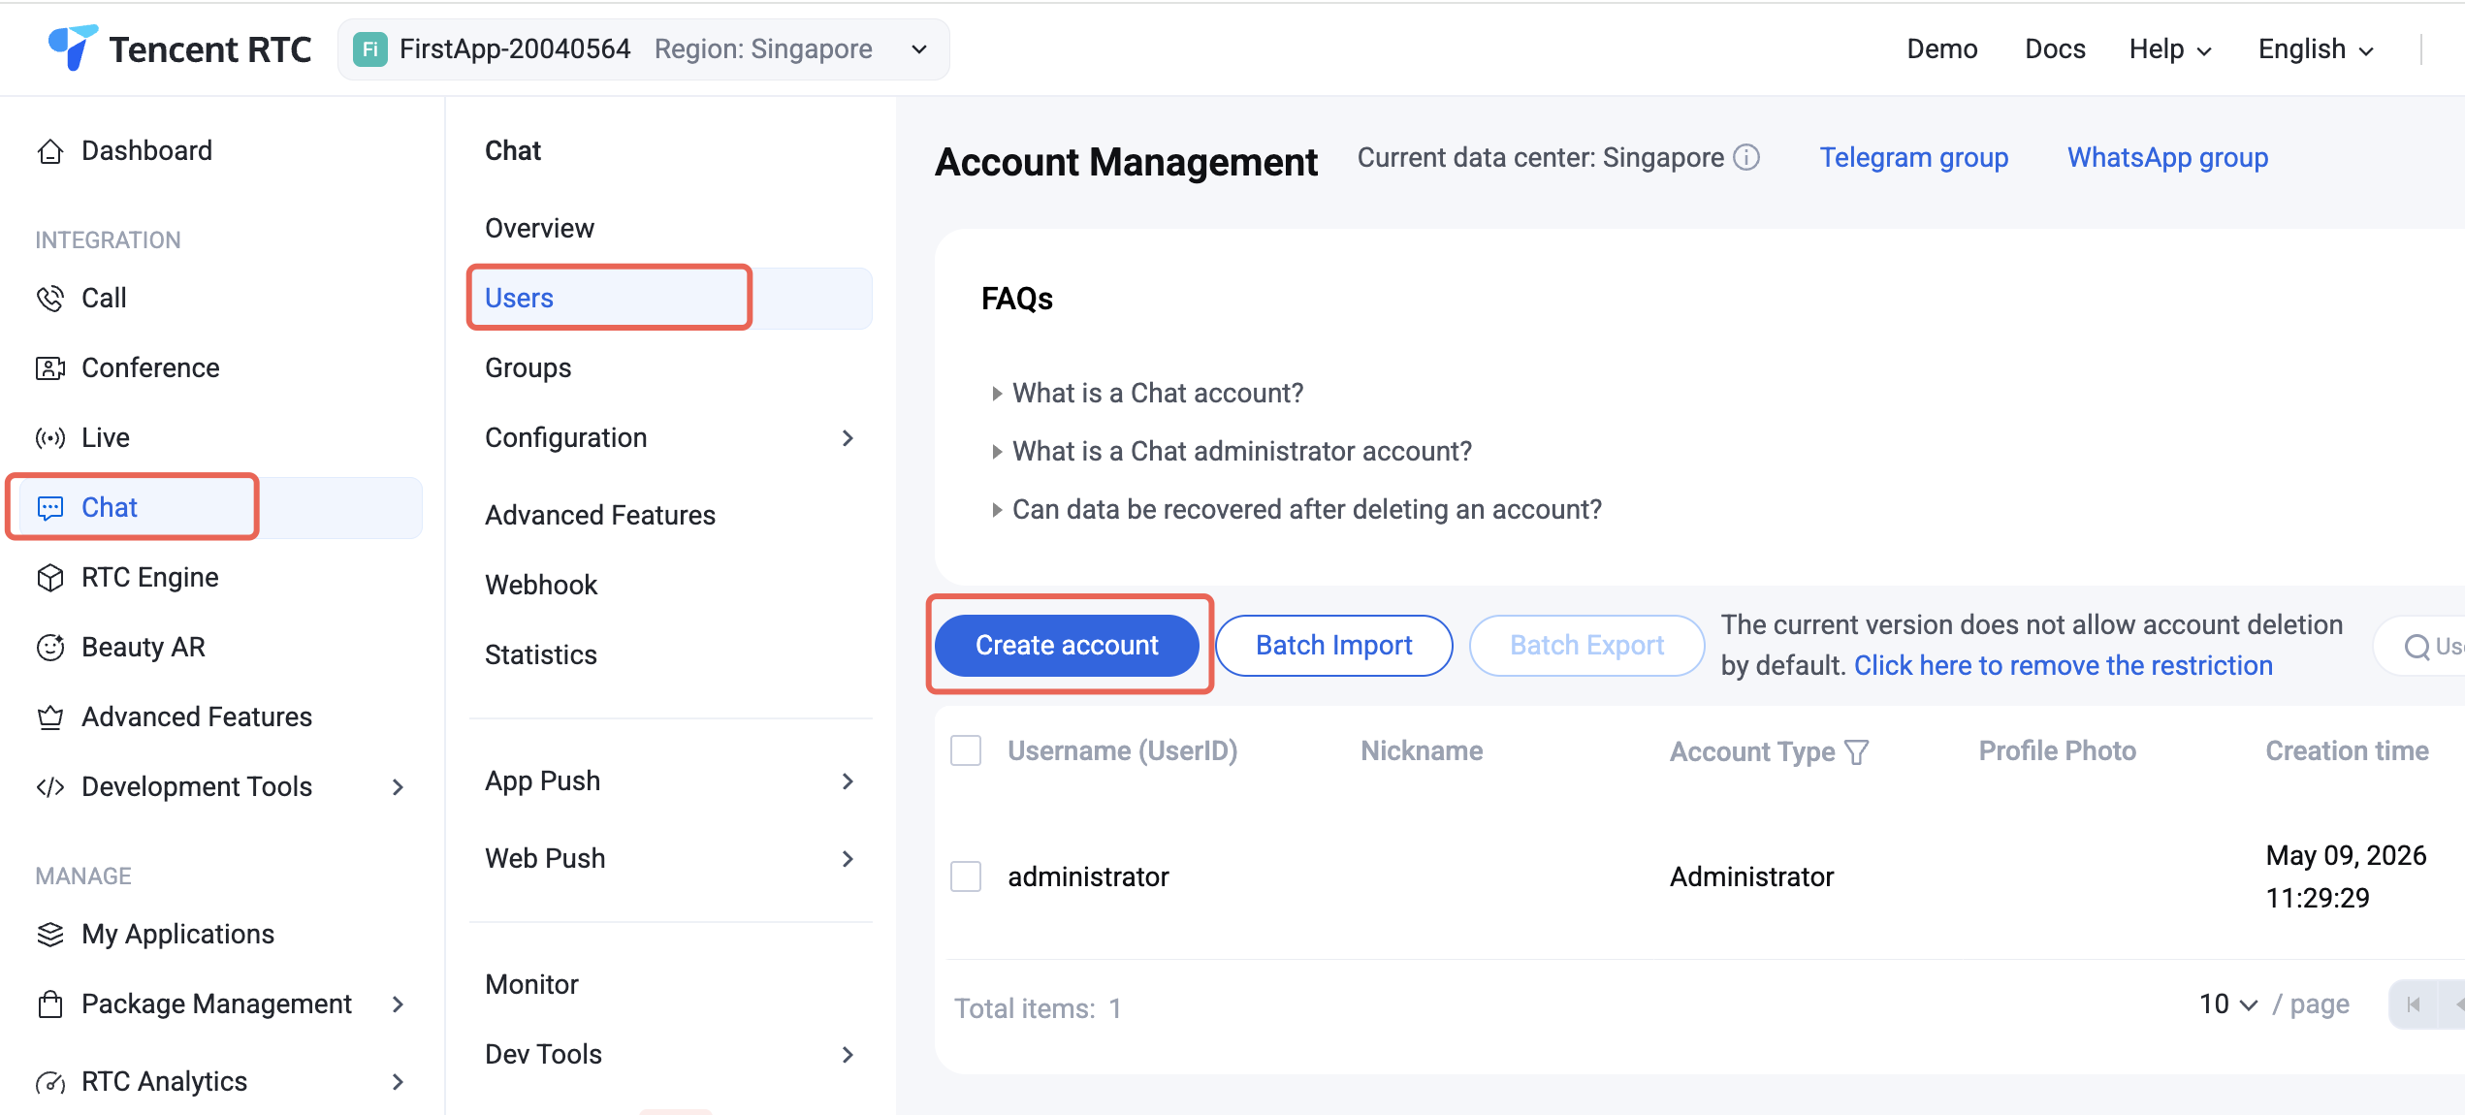Viewport: 2465px width, 1115px height.
Task: Go to first page pagination icon
Action: coord(2414,1004)
